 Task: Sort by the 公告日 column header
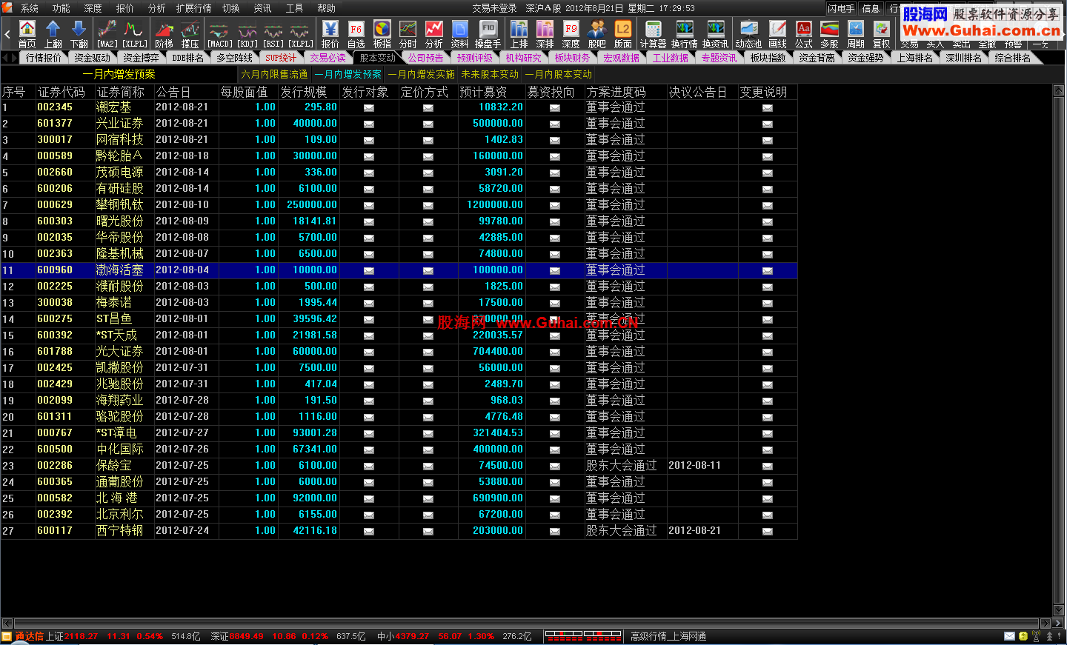pos(173,92)
